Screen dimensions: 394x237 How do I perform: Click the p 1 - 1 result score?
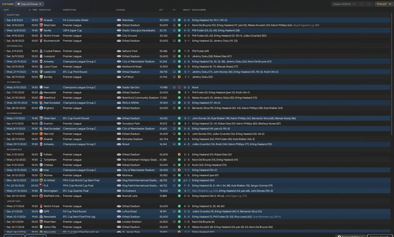pyautogui.click(x=186, y=180)
